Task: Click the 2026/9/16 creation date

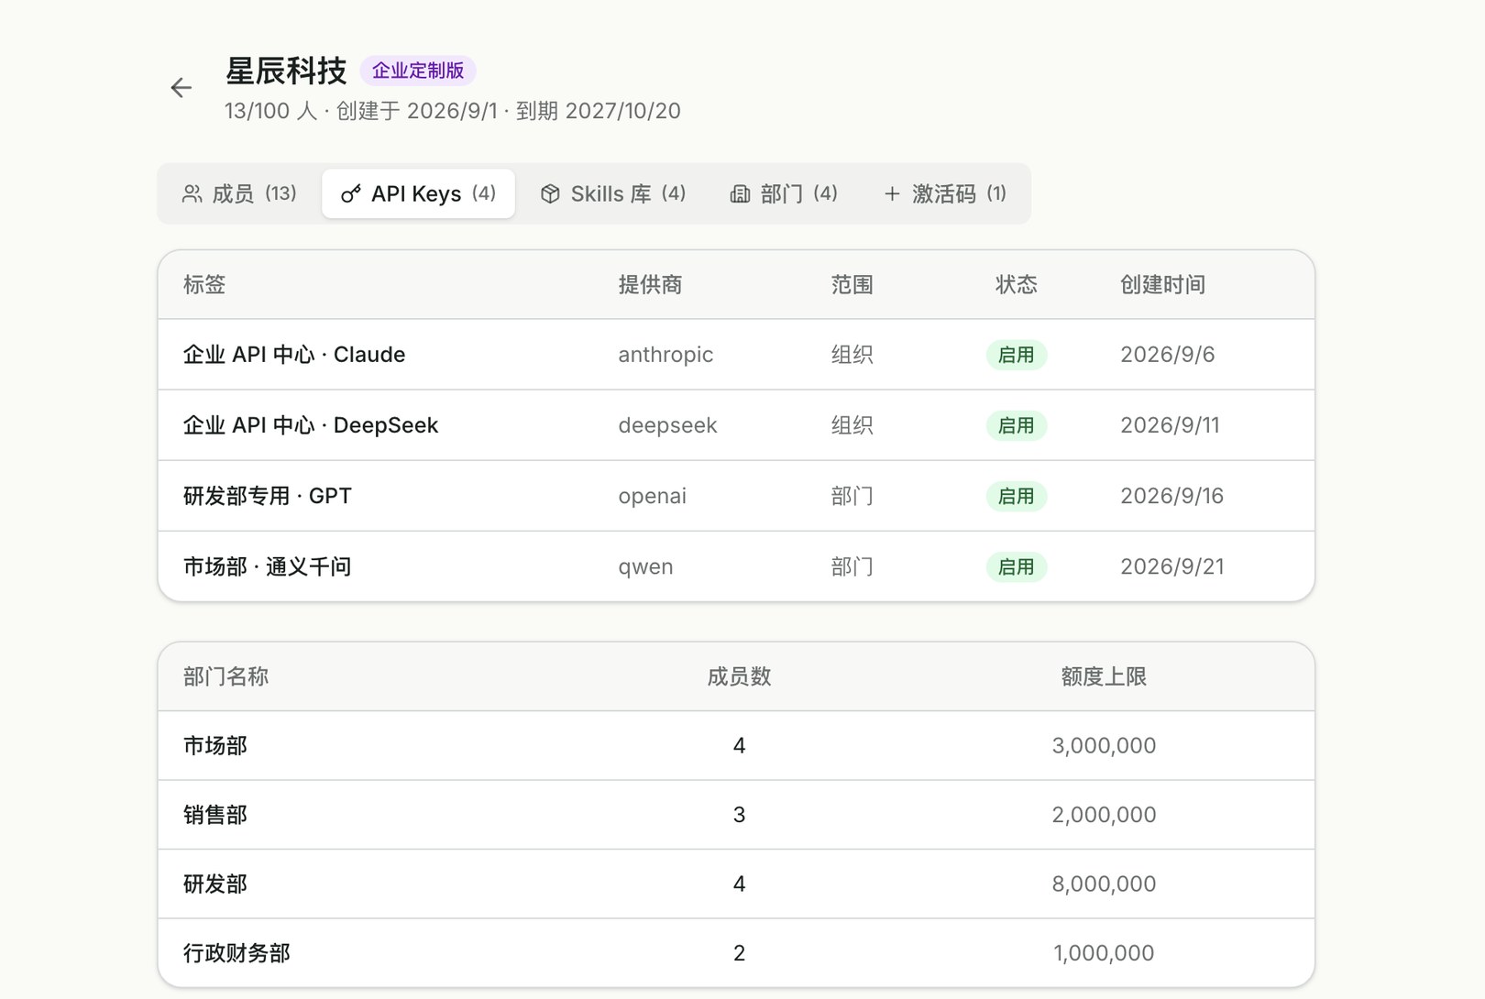Action: (1171, 496)
